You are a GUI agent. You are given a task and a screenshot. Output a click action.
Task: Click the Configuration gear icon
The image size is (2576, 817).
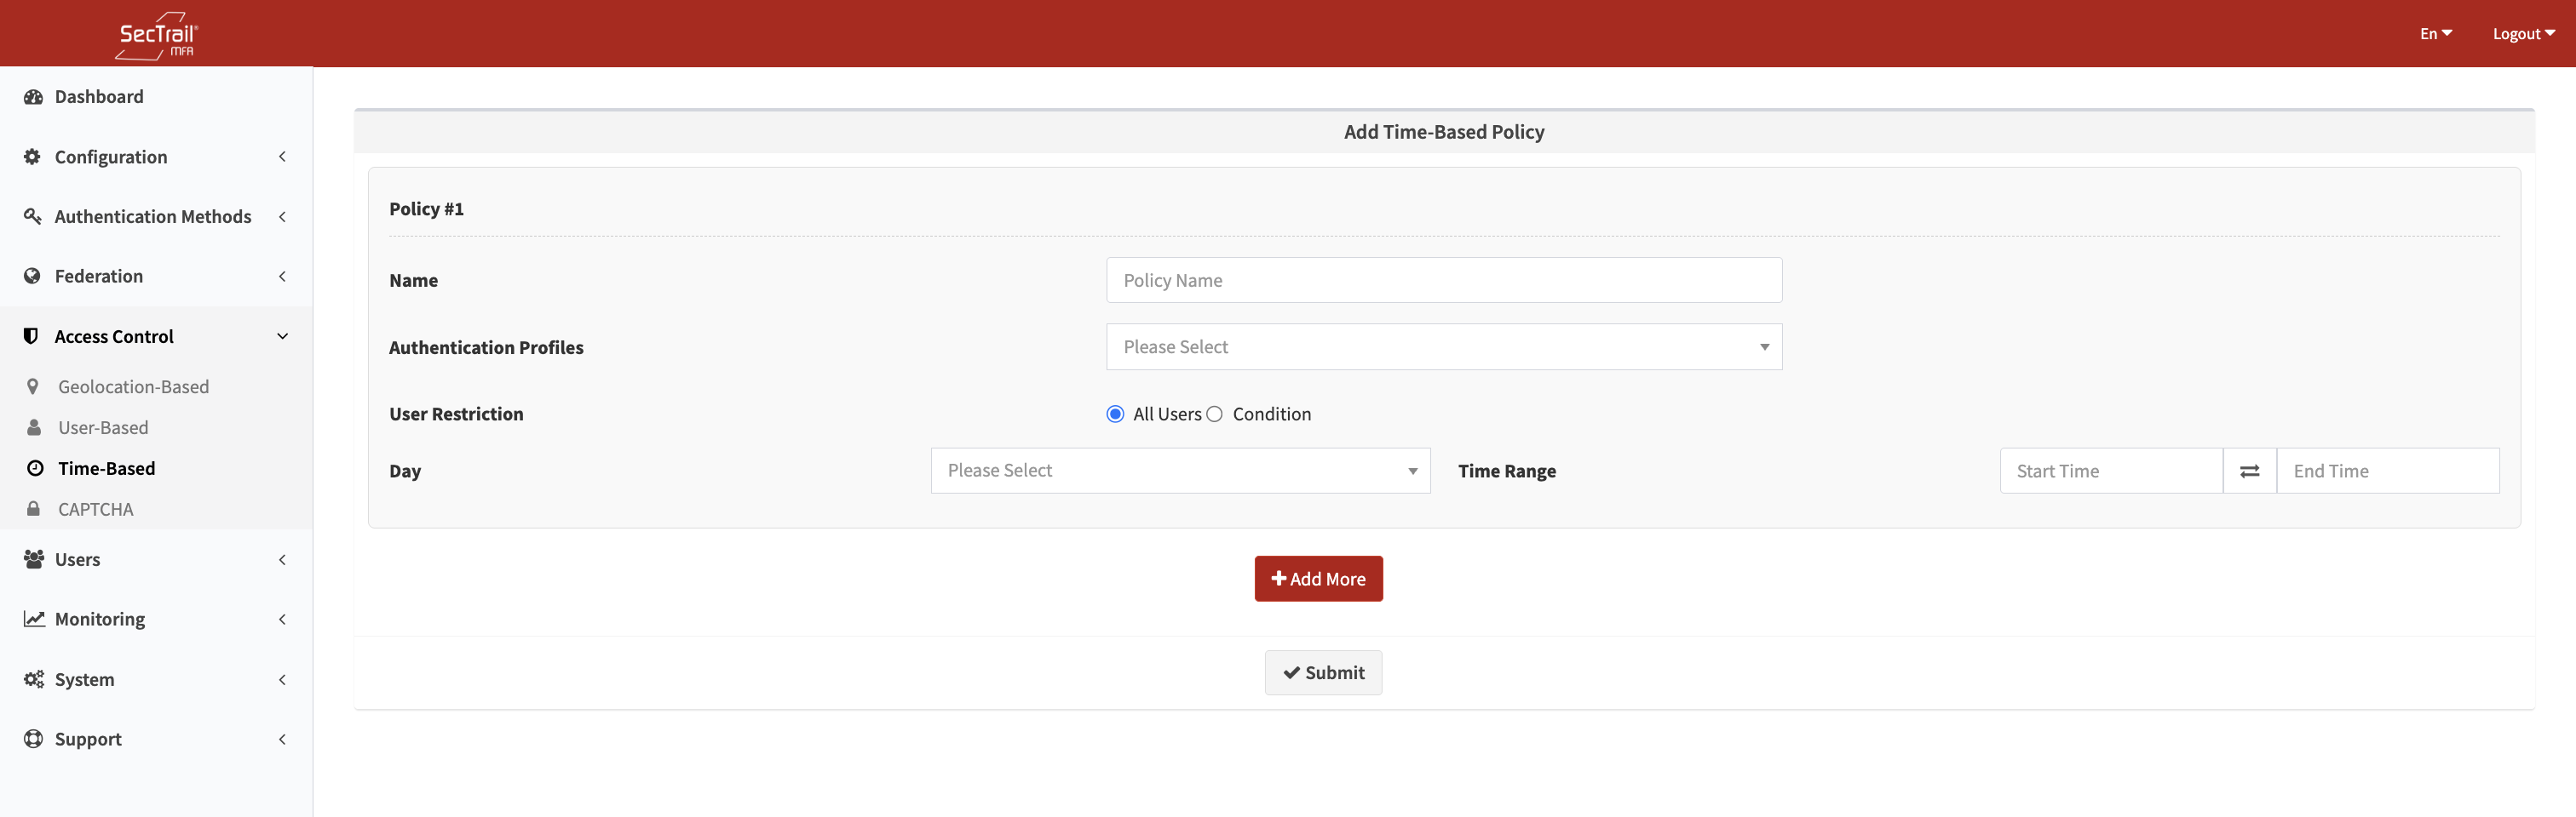[x=33, y=157]
